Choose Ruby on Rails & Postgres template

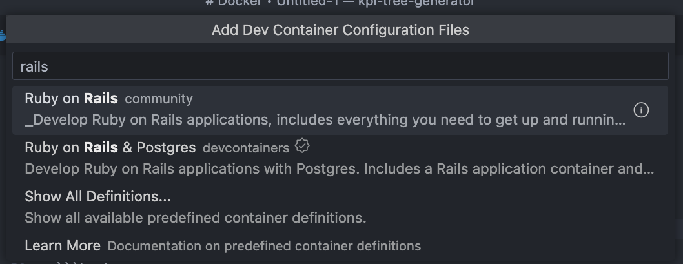(110, 147)
